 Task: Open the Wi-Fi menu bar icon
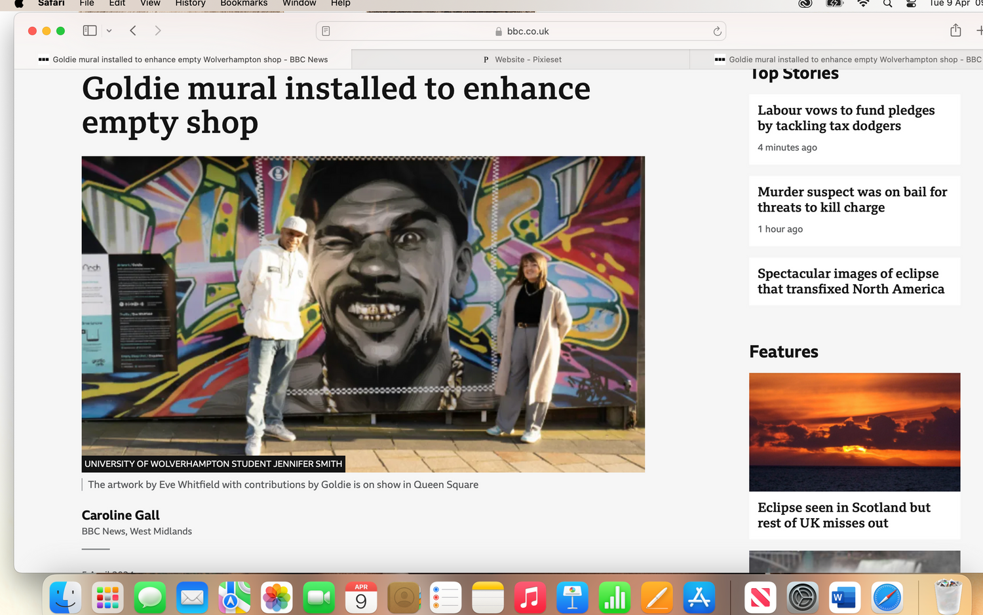(x=863, y=3)
